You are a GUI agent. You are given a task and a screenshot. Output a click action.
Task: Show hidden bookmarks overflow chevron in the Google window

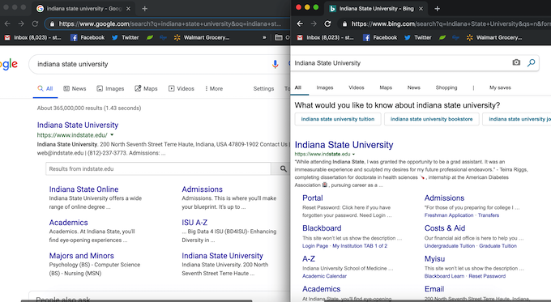[264, 37]
